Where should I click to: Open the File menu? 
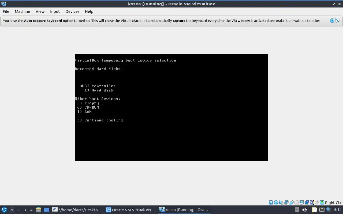coord(6,12)
